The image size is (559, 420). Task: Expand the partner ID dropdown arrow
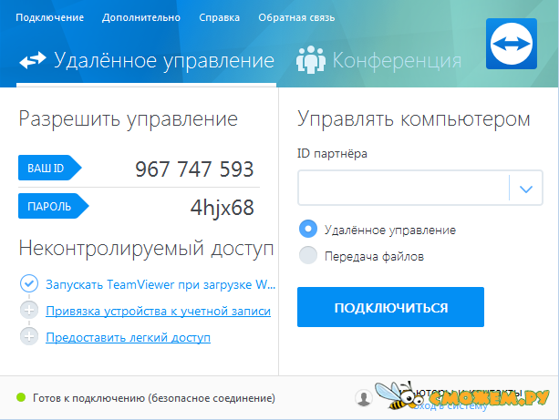(526, 189)
